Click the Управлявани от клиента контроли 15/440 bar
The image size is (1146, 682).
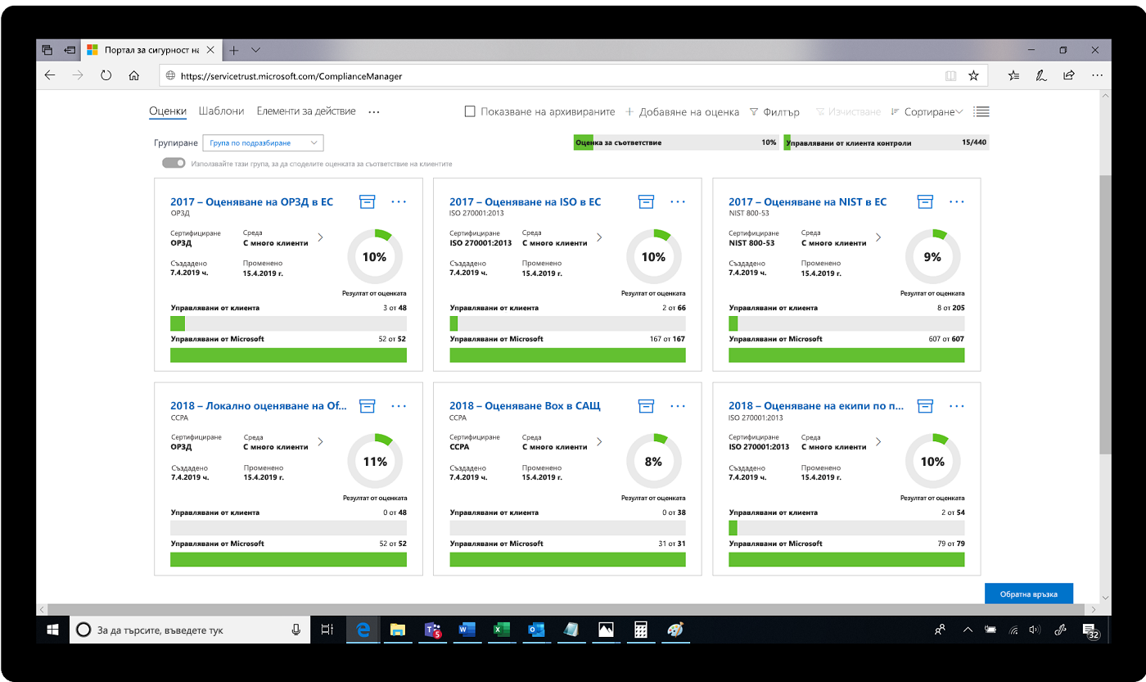click(x=886, y=142)
